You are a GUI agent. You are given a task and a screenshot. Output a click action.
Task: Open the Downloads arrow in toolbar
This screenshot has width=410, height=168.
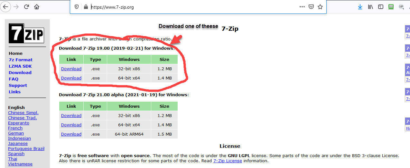click(x=360, y=7)
